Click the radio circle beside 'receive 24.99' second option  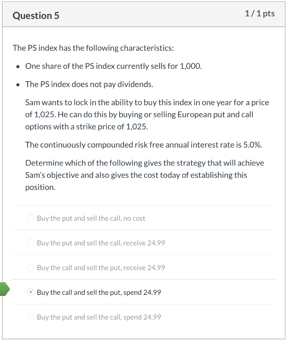click(x=30, y=243)
